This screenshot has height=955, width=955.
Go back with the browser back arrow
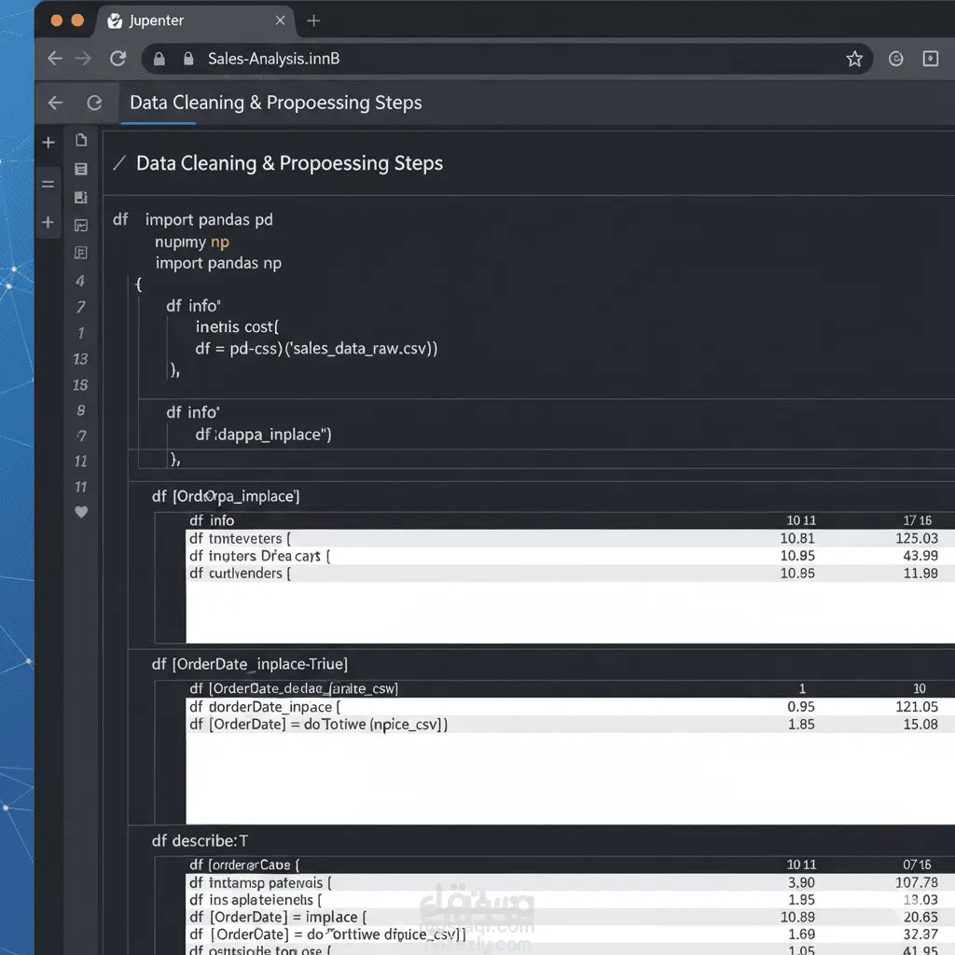tap(55, 59)
